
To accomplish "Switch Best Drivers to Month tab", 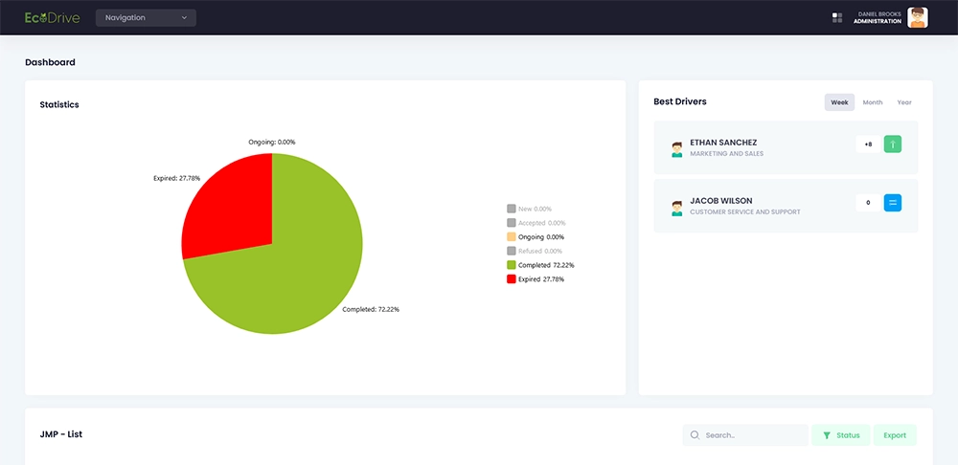I will [x=872, y=102].
